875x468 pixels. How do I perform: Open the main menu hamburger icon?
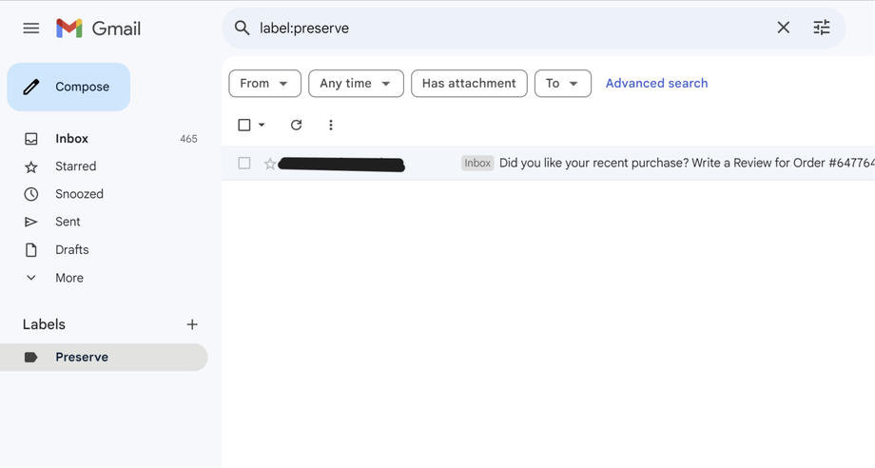click(x=31, y=29)
